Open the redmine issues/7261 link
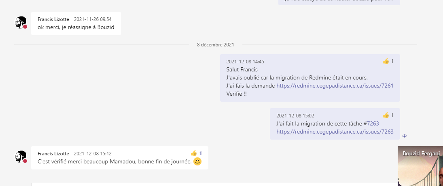This screenshot has width=443, height=186. pos(335,86)
